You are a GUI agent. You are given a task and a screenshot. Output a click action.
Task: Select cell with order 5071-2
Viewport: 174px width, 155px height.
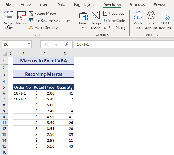tap(23, 99)
